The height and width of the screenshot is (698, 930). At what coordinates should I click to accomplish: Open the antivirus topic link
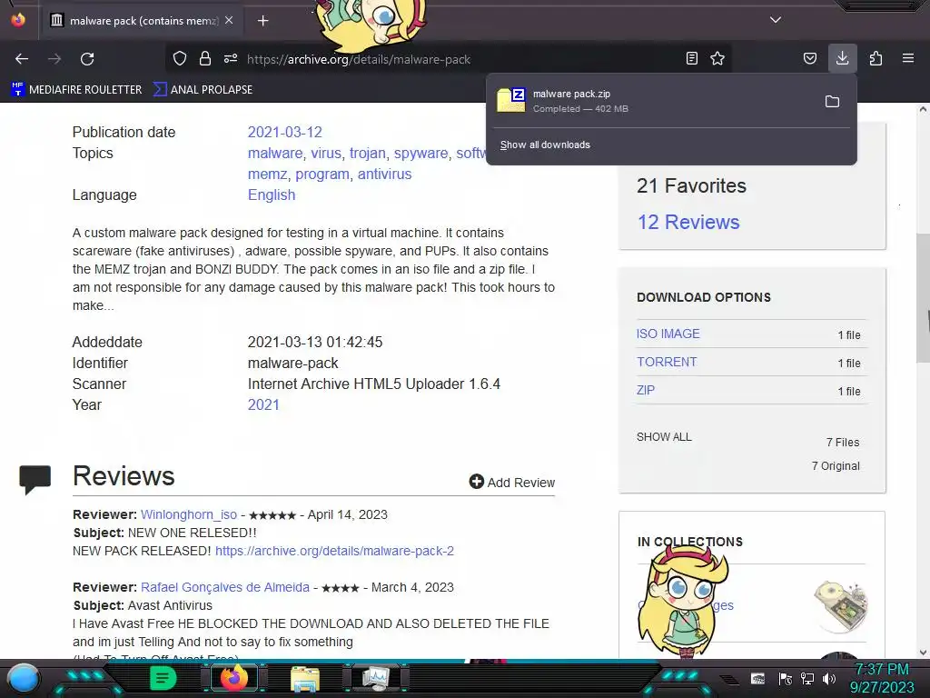384,174
